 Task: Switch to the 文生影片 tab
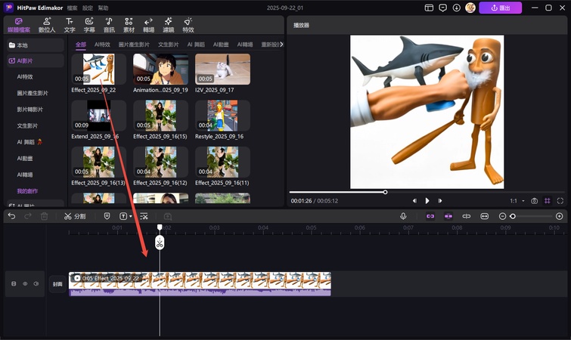coord(168,45)
